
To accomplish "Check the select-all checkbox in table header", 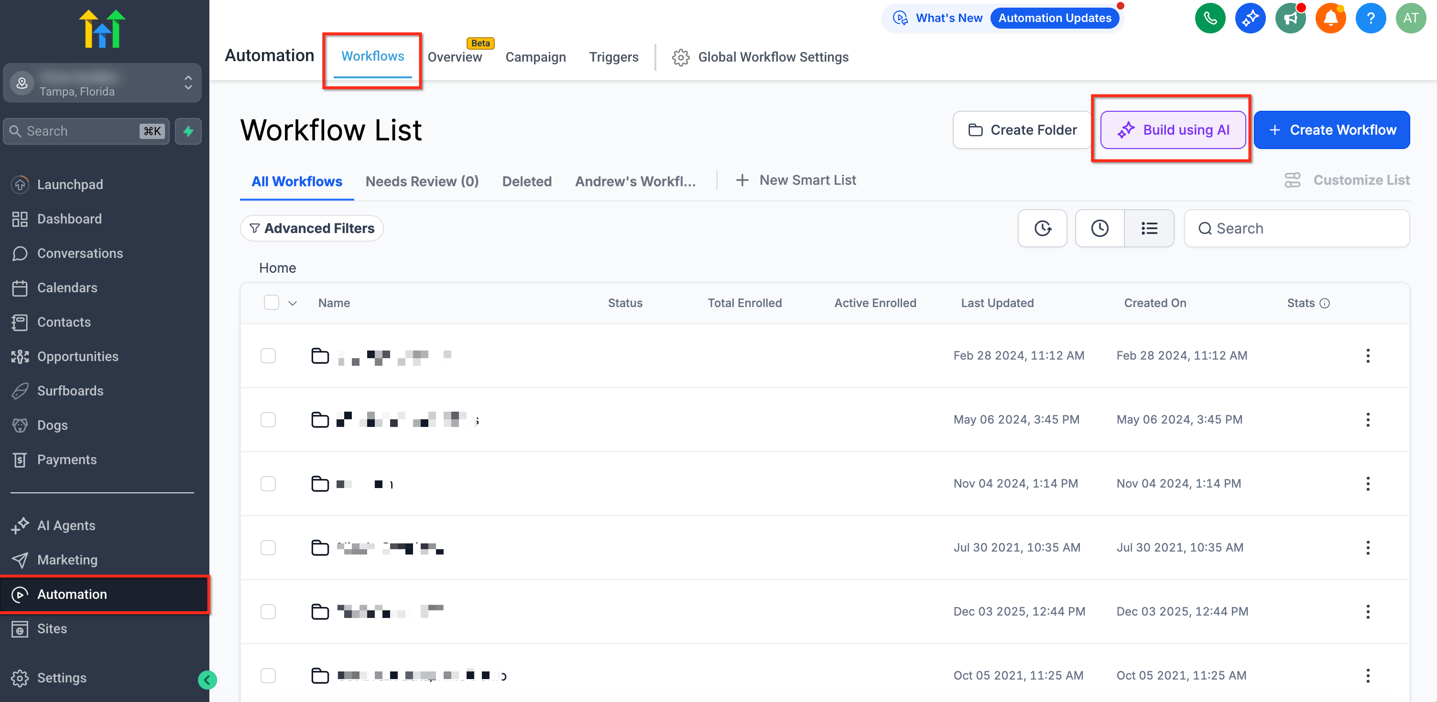I will (x=271, y=303).
